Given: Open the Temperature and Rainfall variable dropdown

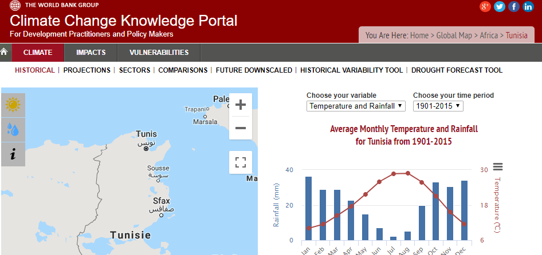Looking at the screenshot, I should point(356,106).
